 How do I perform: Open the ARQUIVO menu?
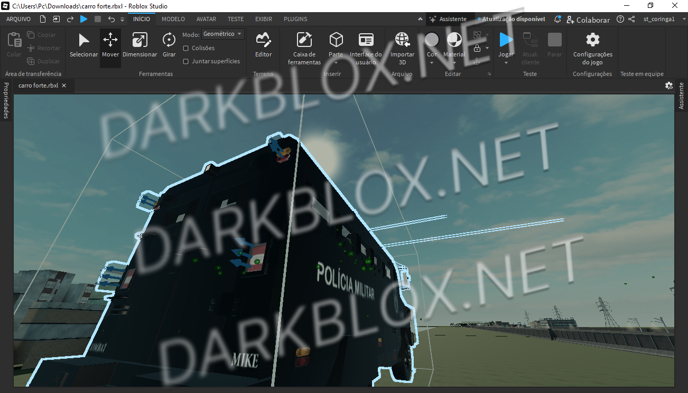tap(18, 19)
